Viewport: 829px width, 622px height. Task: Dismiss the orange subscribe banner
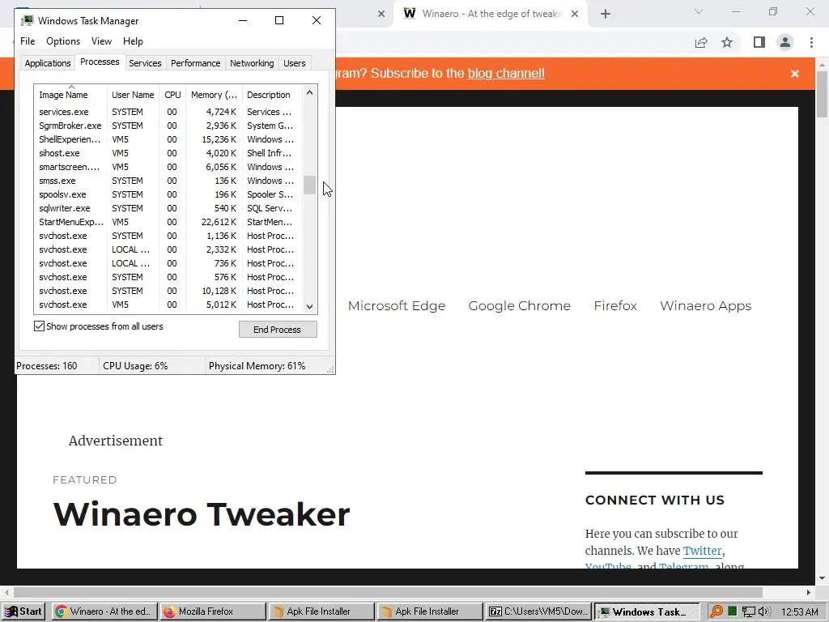click(795, 74)
